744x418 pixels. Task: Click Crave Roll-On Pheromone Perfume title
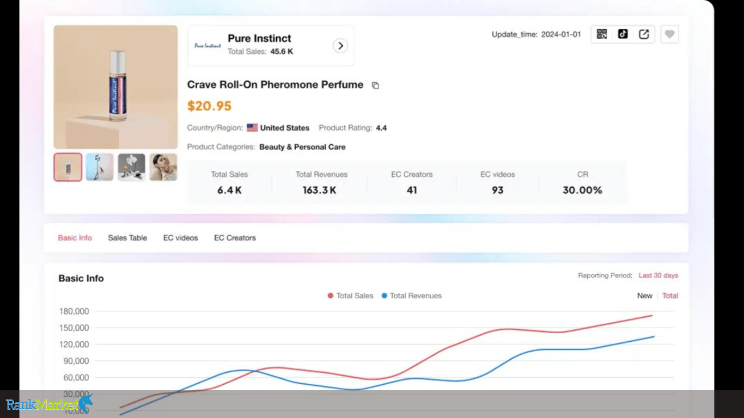point(275,85)
